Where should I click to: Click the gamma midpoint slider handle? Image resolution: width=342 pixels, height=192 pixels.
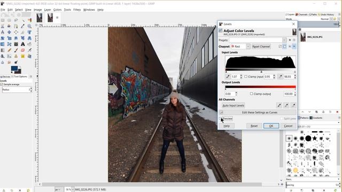(x=261, y=71)
